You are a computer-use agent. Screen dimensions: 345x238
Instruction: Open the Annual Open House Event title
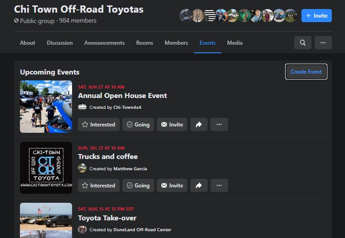tap(122, 96)
